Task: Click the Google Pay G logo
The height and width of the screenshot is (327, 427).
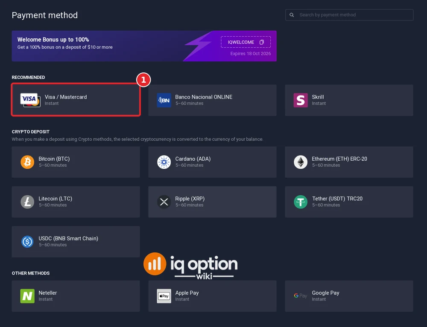Action: [x=300, y=296]
